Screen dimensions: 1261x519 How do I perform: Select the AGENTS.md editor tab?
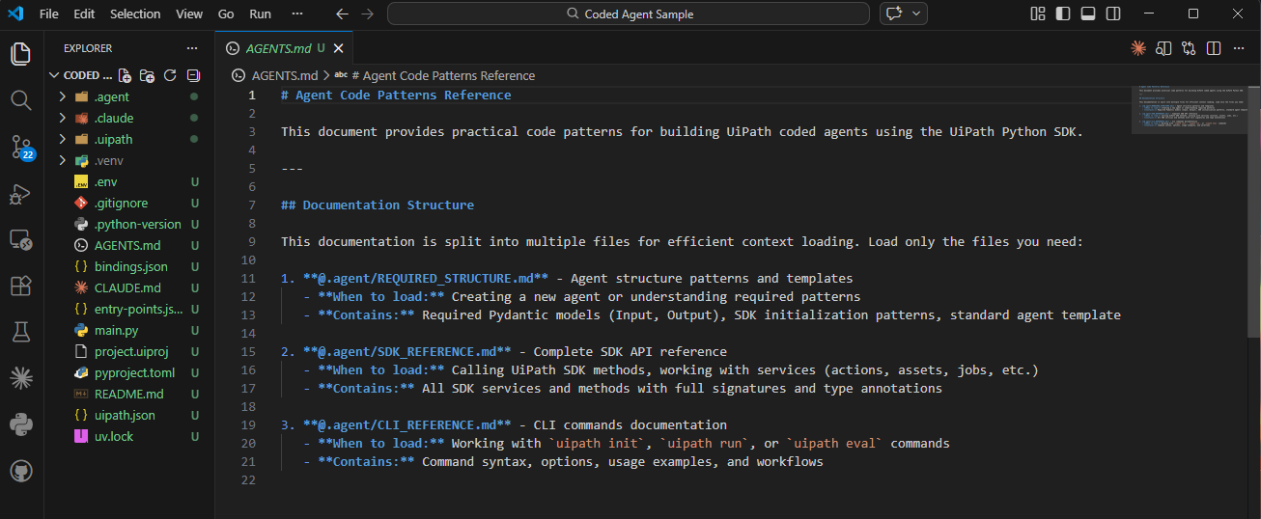click(284, 48)
